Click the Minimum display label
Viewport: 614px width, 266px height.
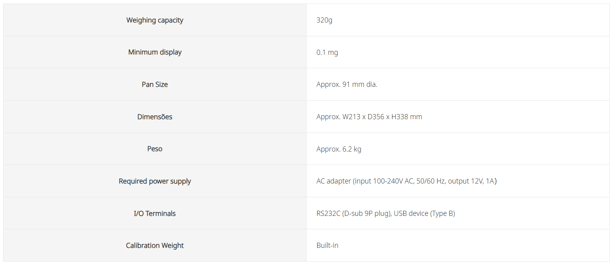click(155, 52)
